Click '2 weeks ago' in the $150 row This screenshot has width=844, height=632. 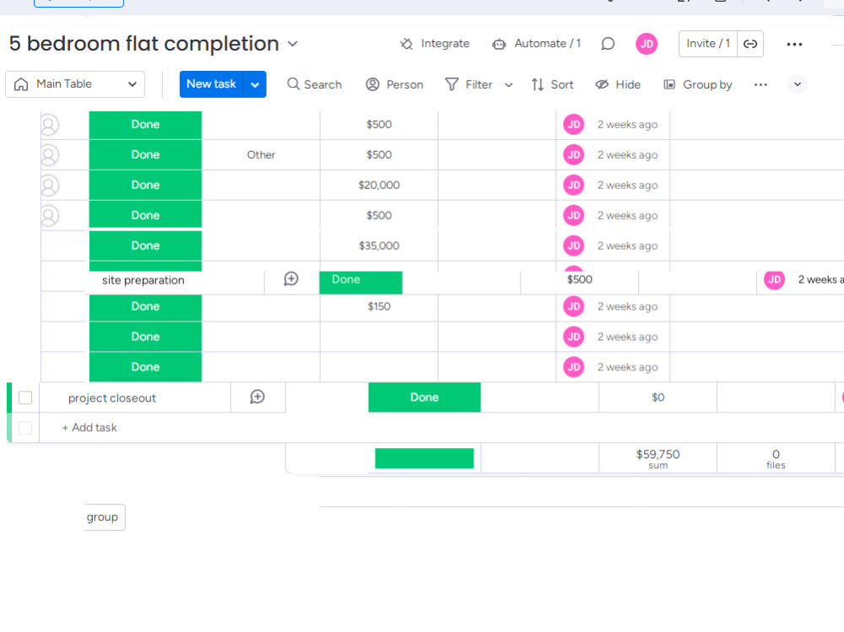click(628, 306)
